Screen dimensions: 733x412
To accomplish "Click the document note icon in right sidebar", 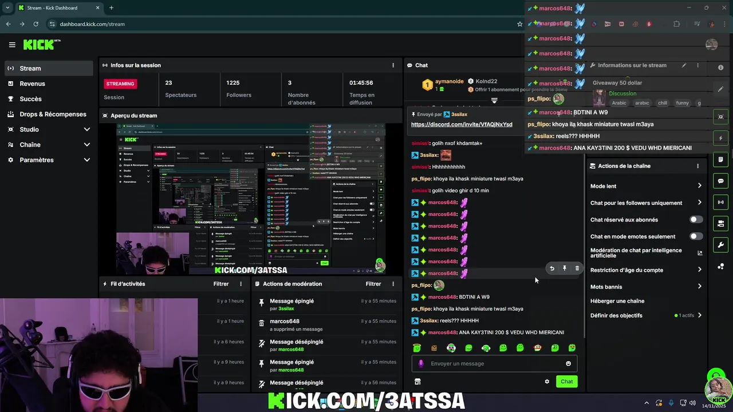I will coord(720,160).
